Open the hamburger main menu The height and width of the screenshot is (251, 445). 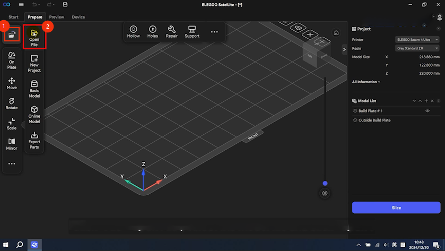21,5
